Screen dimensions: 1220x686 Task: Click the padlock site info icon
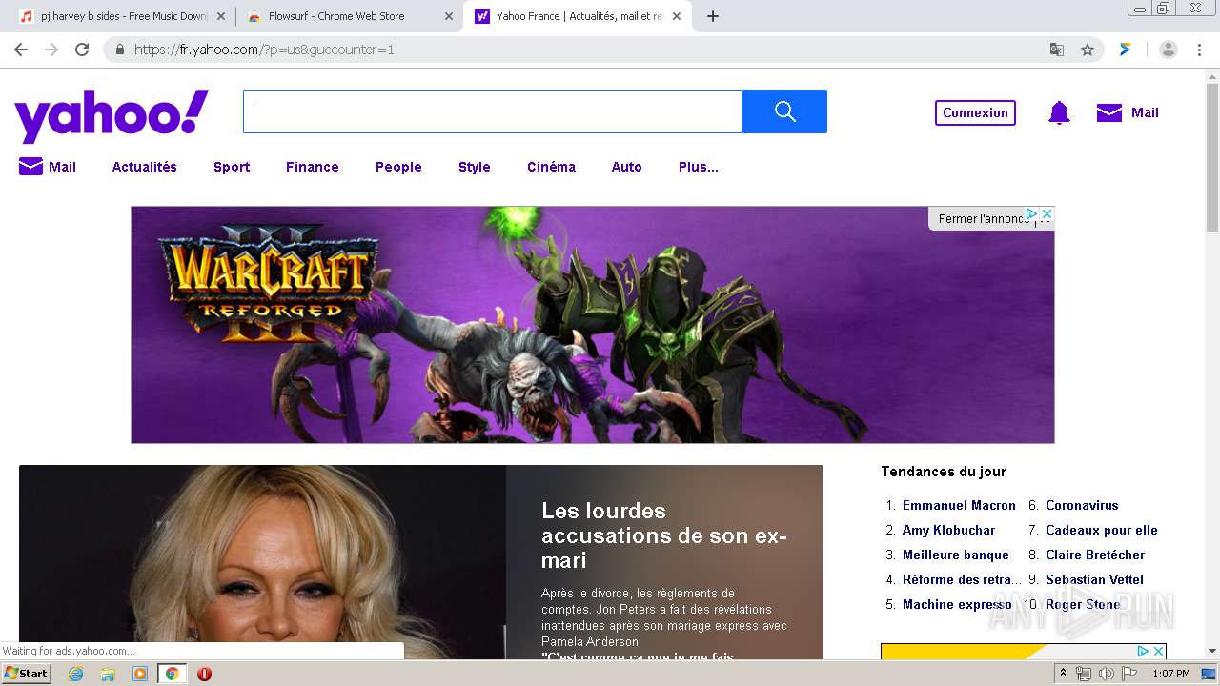click(x=120, y=50)
